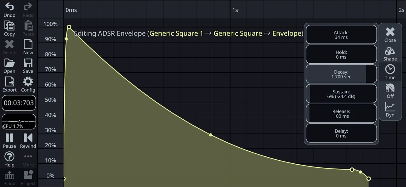This screenshot has height=187, width=406.
Task: Rewind to the start
Action: 28,141
